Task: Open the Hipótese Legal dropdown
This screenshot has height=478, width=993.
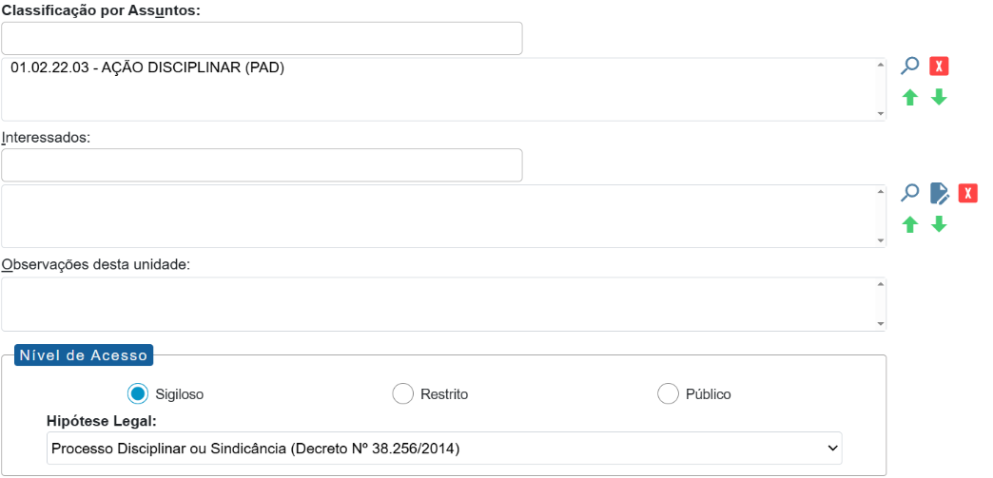Action: pyautogui.click(x=443, y=447)
